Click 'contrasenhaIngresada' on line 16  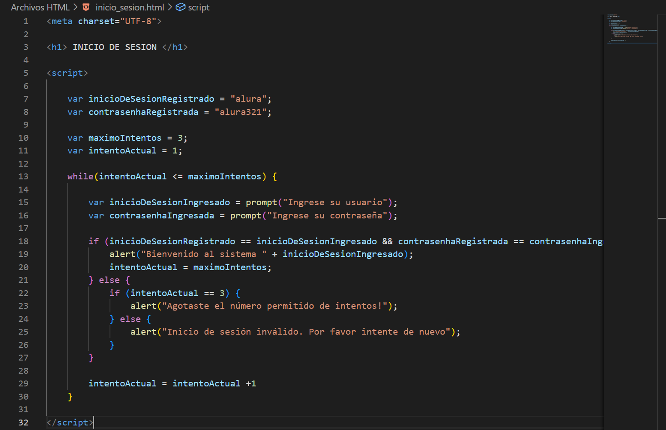162,216
